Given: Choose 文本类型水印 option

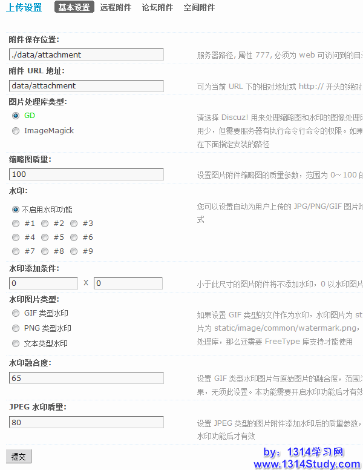Looking at the screenshot, I should pos(16,343).
